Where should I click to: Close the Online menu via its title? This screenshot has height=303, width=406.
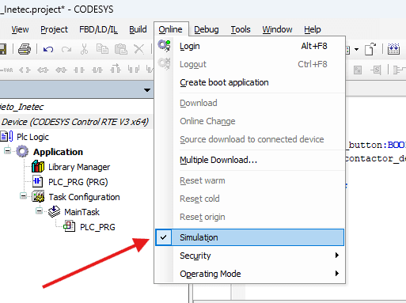[x=170, y=29]
